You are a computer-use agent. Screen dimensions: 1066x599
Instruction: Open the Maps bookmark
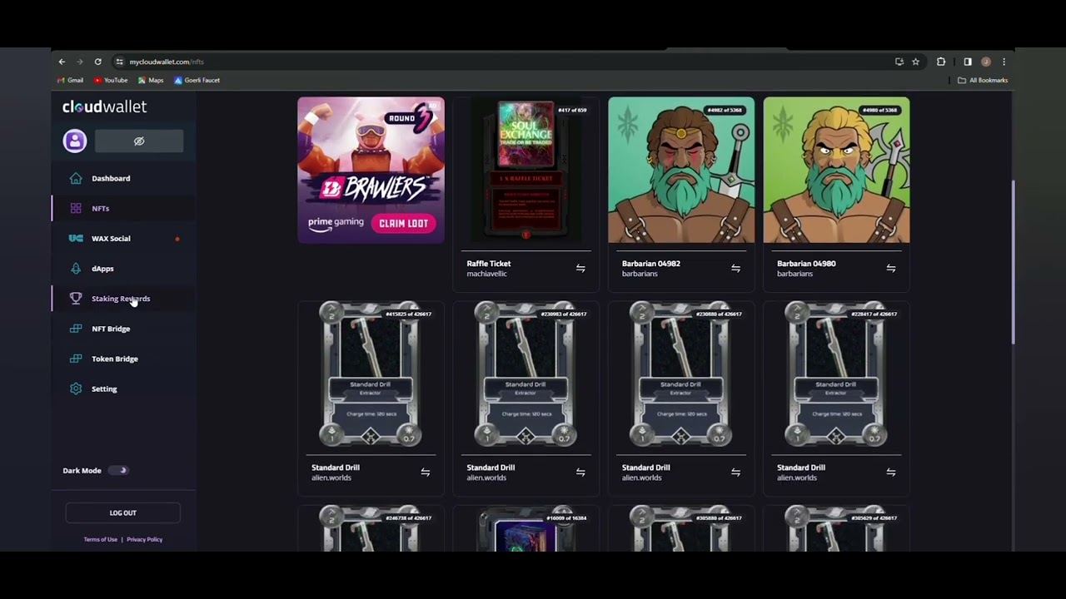coord(151,81)
